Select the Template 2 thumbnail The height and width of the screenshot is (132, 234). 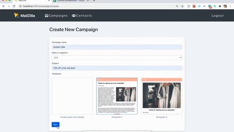coord(162,96)
